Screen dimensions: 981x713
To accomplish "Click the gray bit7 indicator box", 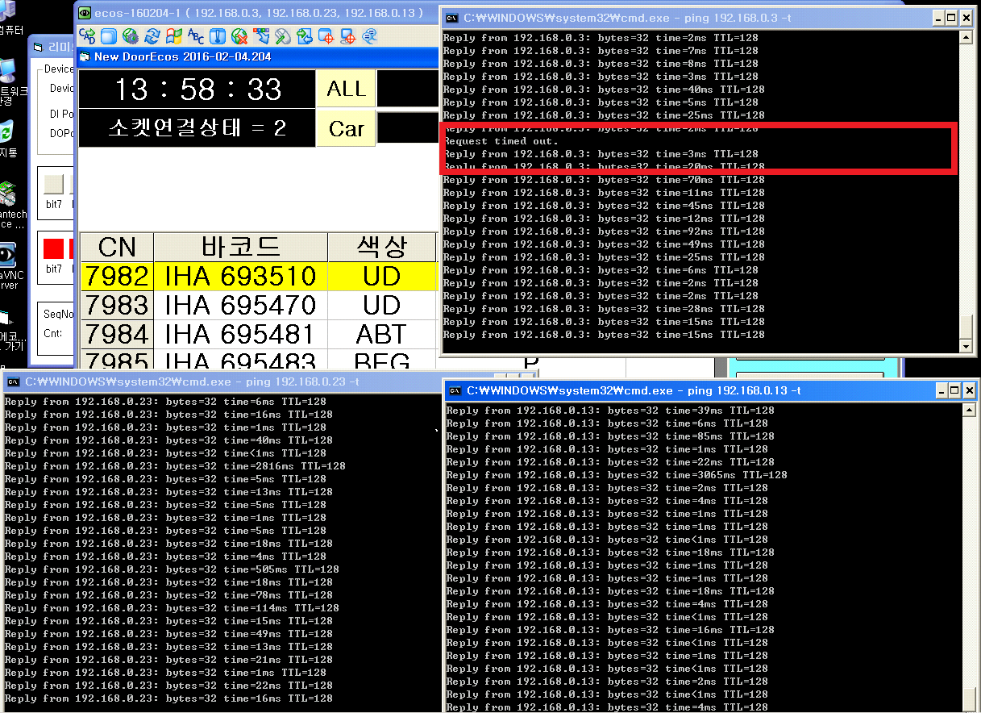I will pyautogui.click(x=53, y=184).
